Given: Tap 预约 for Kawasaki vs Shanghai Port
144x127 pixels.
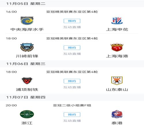Looking at the screenshot, I should (72, 48).
